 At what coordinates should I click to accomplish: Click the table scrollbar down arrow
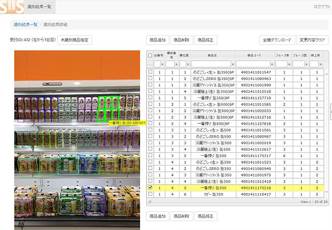coord(326,192)
